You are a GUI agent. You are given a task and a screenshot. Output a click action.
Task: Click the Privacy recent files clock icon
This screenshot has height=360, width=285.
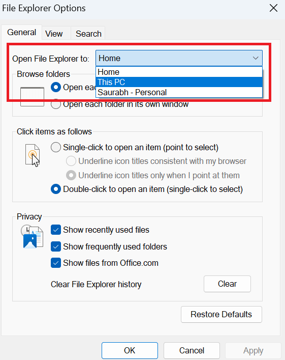(x=32, y=236)
